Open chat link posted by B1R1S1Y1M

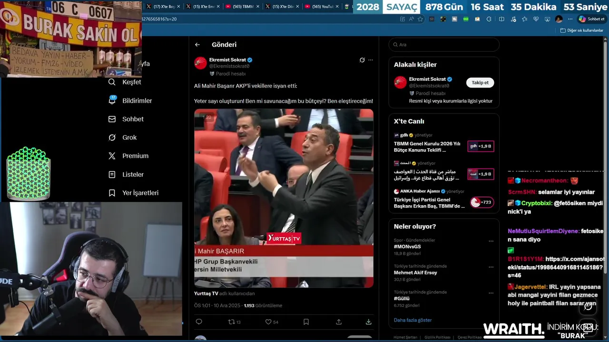tap(556, 267)
